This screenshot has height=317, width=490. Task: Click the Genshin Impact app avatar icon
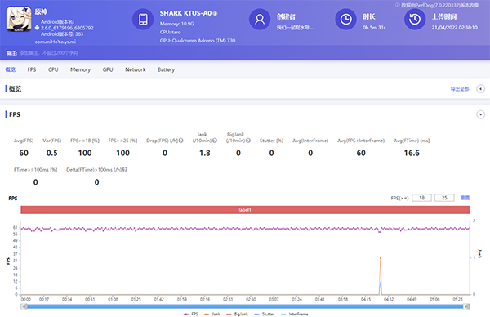19,19
